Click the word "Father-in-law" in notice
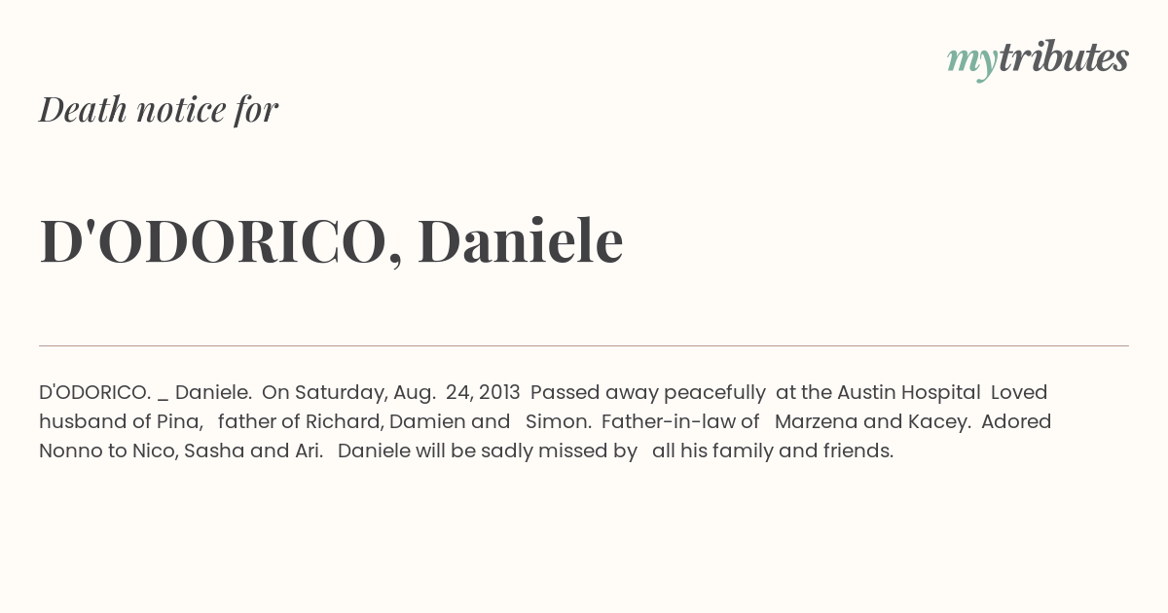 [x=669, y=421]
